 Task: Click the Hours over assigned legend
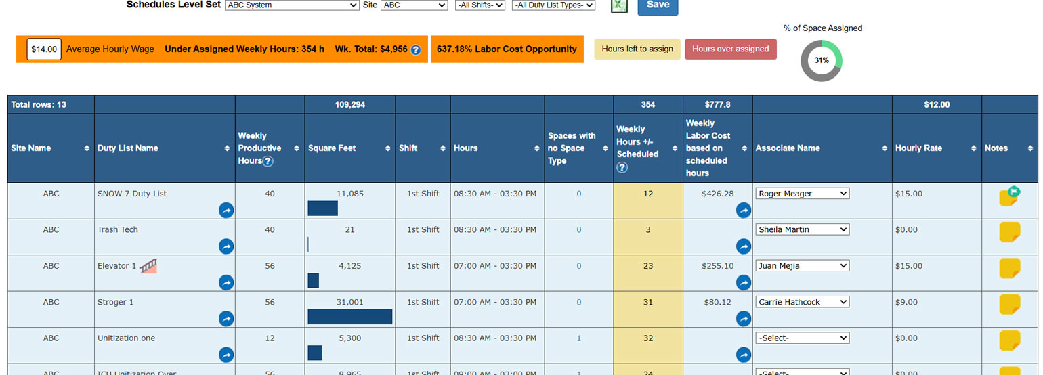tap(730, 49)
